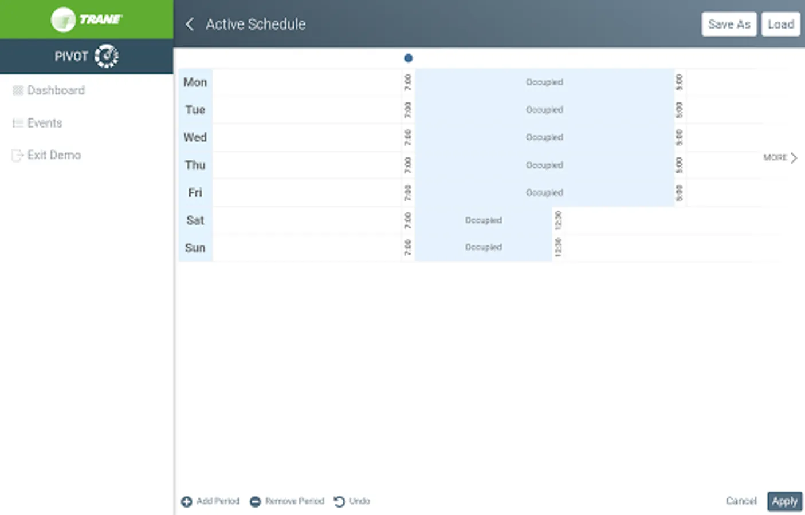This screenshot has height=515, width=805.
Task: Select Saturday's Occupied period block
Action: [483, 220]
